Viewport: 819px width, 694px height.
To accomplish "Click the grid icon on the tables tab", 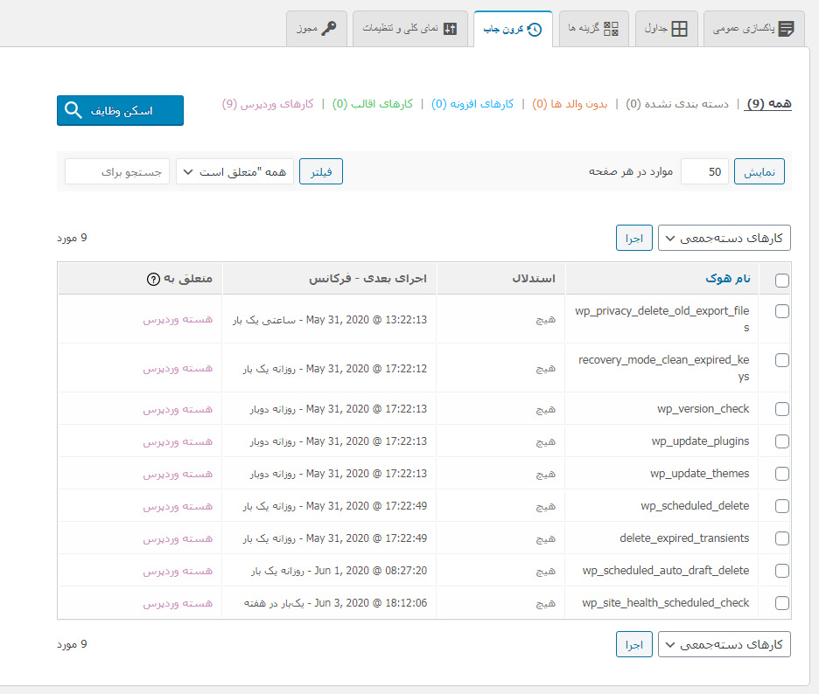I will [679, 29].
